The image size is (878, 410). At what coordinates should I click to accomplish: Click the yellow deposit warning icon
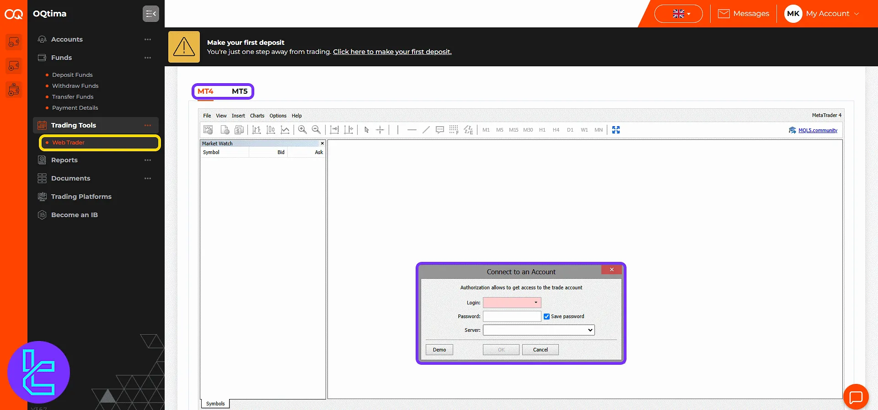[x=184, y=47]
